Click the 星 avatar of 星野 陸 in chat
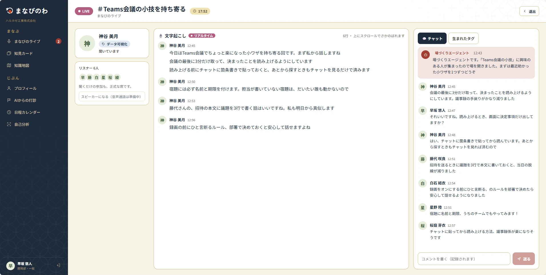The height and width of the screenshot is (275, 546). pyautogui.click(x=423, y=208)
